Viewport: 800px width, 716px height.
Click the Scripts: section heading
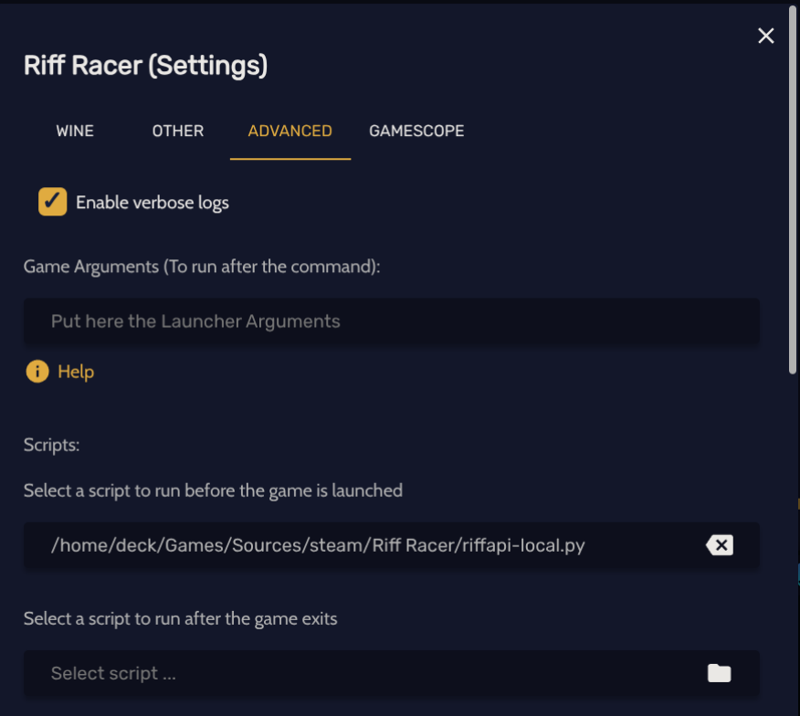tap(51, 445)
